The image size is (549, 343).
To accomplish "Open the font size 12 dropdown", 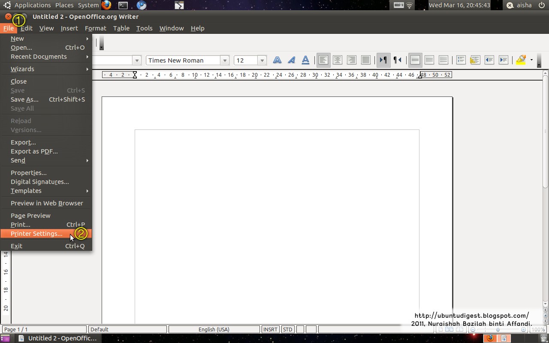I will coord(262,60).
